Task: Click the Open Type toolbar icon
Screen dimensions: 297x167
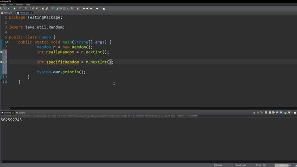Action: pos(43,8)
